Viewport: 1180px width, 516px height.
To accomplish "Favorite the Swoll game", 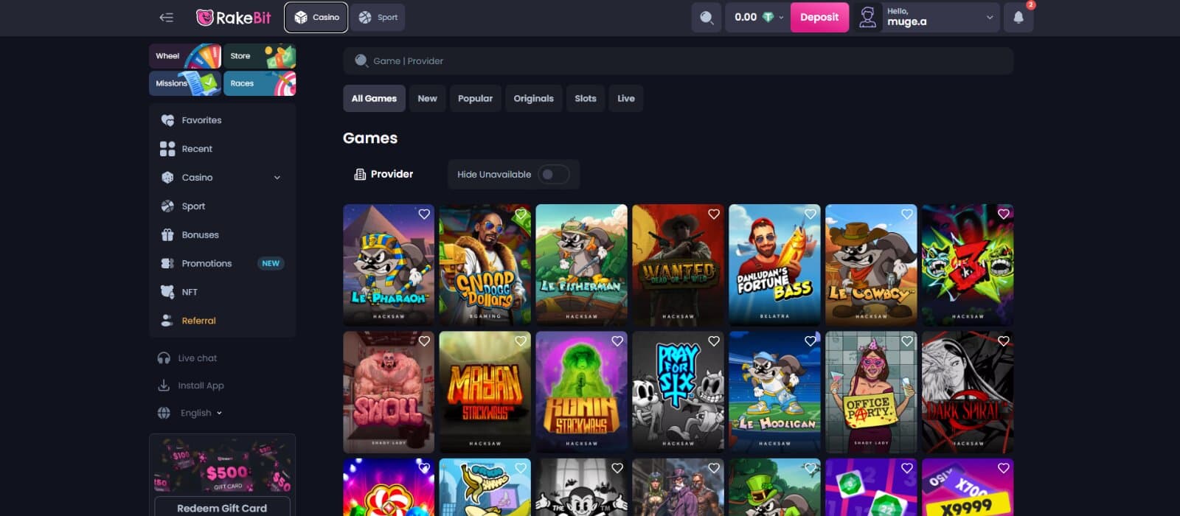I will pyautogui.click(x=424, y=341).
